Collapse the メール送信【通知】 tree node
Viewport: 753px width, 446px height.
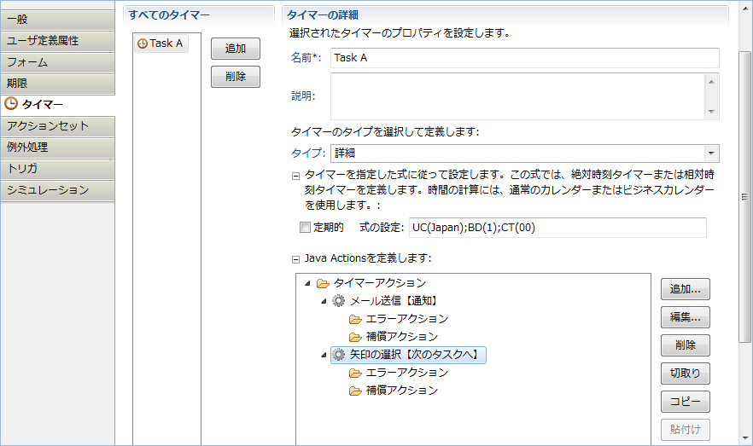324,301
